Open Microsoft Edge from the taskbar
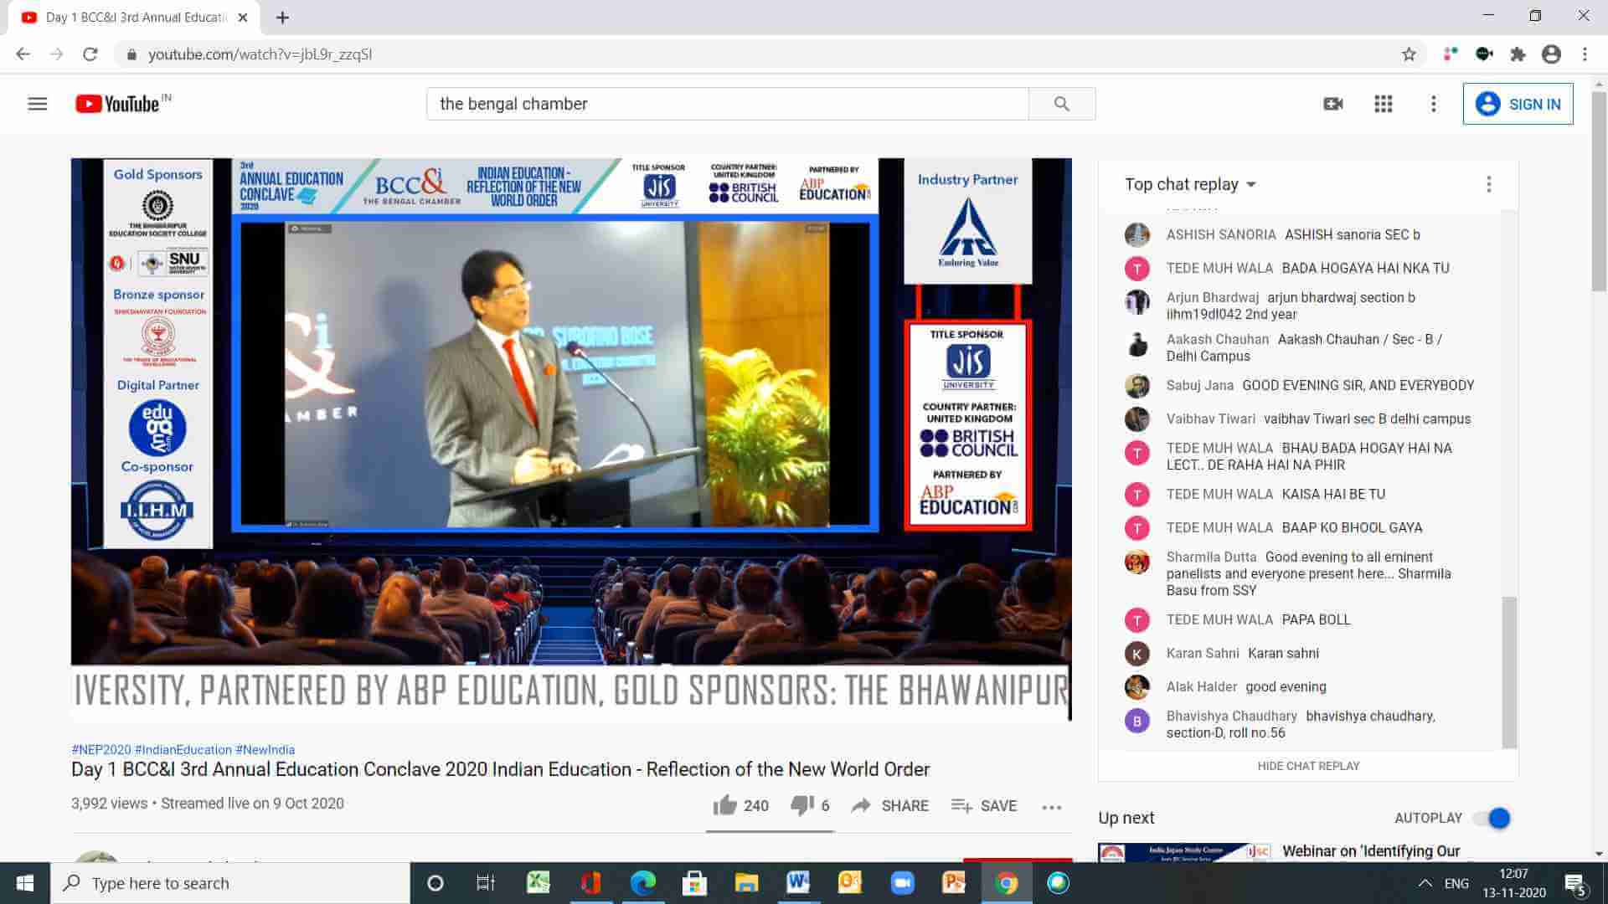This screenshot has width=1608, height=904. 643,883
